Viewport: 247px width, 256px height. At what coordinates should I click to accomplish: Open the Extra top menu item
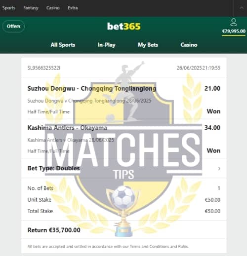73,8
